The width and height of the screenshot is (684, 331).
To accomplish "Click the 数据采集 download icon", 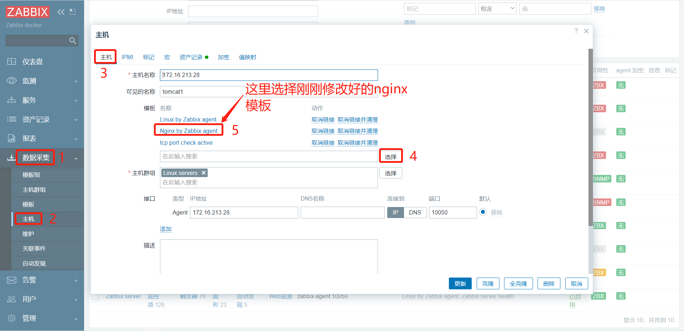I will (11, 157).
